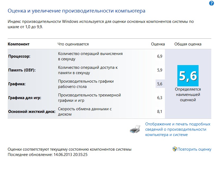
Task: Click the 6,9 processor score
Action: pyautogui.click(x=160, y=56)
